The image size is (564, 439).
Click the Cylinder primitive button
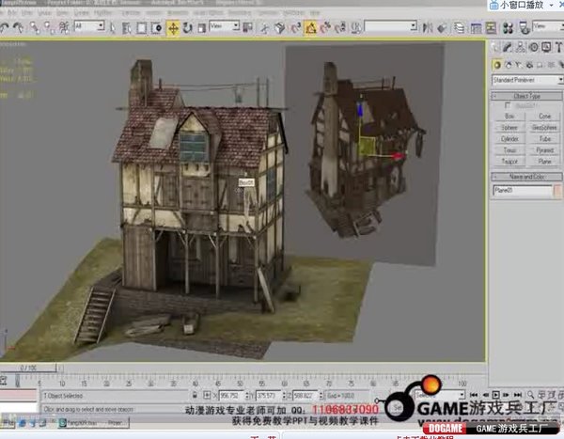coord(509,138)
